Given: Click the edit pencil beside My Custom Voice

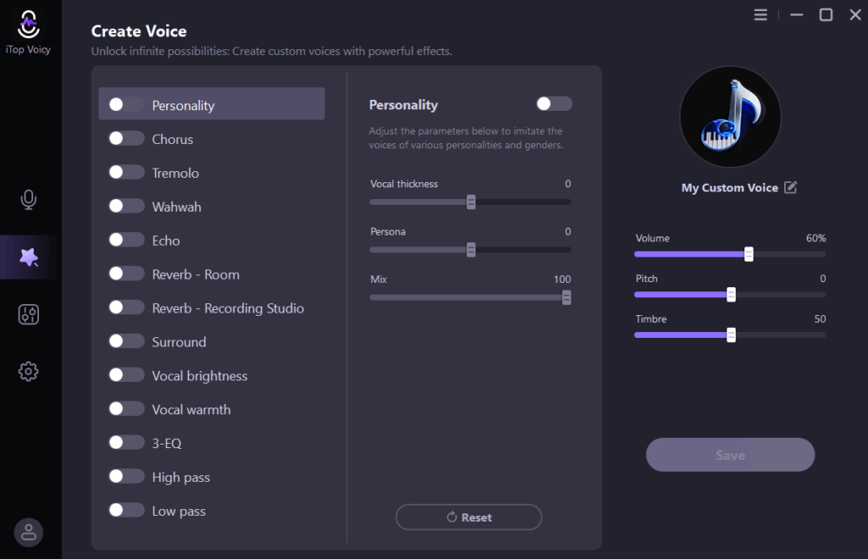Looking at the screenshot, I should (x=790, y=188).
